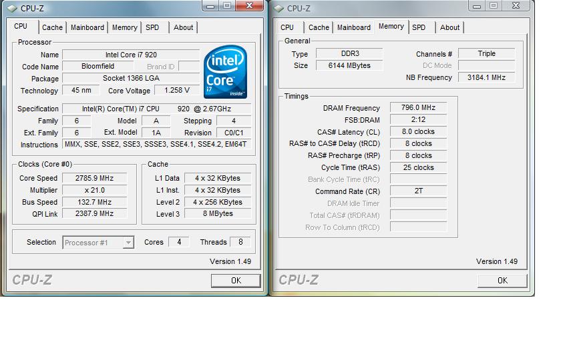Screen dimensions: 561x350
Task: Show the About tab in the right window
Action: [x=449, y=27]
